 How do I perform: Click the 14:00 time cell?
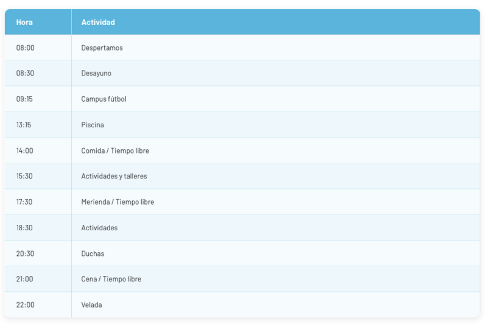[24, 151]
